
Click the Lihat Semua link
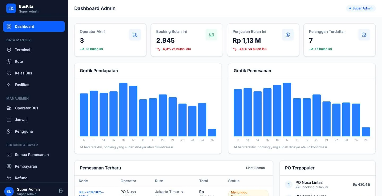click(255, 168)
